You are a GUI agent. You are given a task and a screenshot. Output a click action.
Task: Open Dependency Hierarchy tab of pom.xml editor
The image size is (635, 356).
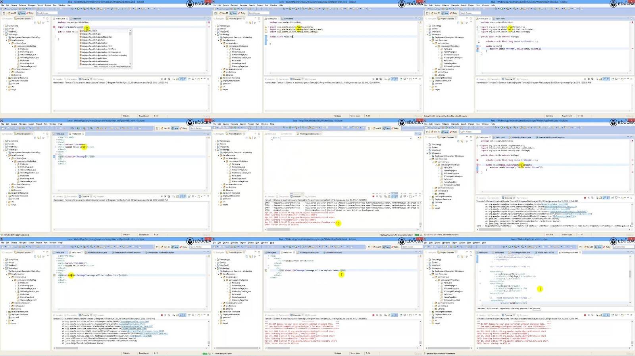coord(509,308)
